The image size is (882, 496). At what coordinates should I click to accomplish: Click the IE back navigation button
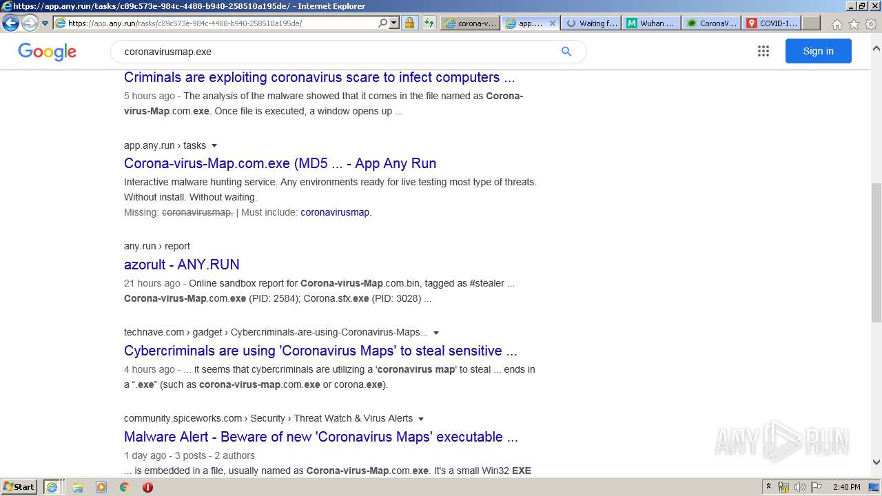[x=10, y=23]
